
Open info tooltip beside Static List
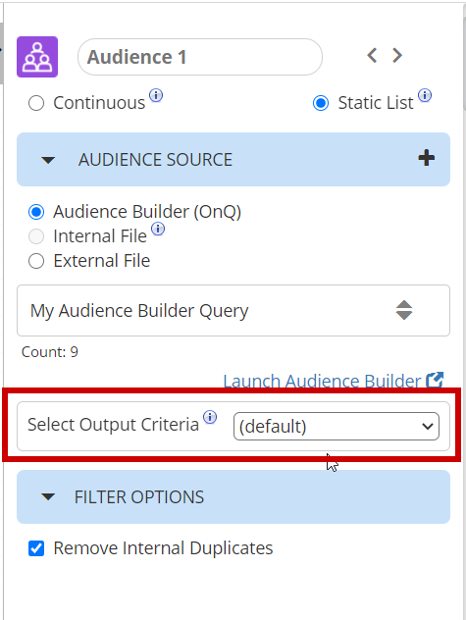point(425,95)
